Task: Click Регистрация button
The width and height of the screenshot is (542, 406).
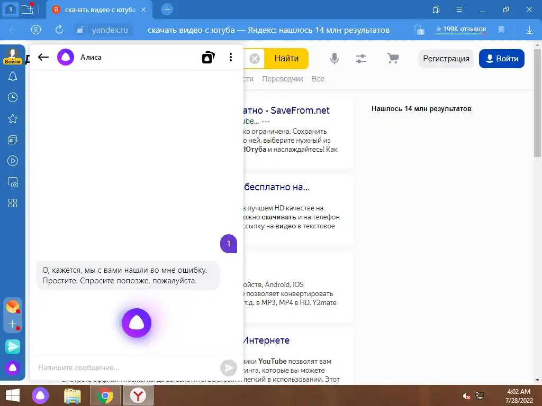Action: pos(446,59)
